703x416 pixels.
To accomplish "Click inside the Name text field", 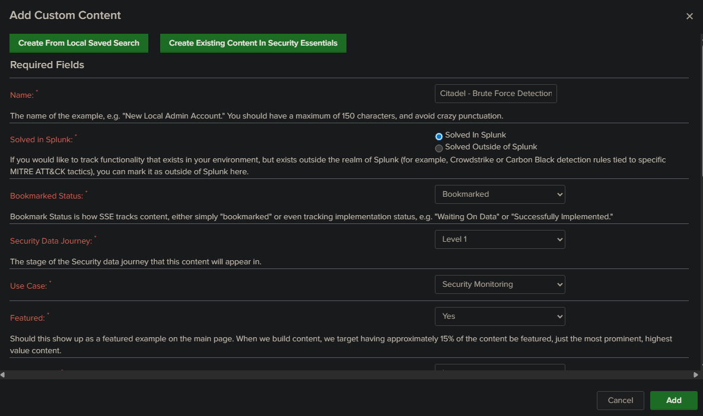I will pyautogui.click(x=495, y=93).
